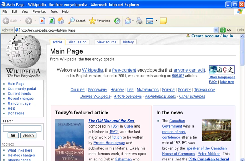Image resolution: width=245 pixels, height=161 pixels.
Task: Click the user icon beside Create account
Action: click(x=188, y=36)
